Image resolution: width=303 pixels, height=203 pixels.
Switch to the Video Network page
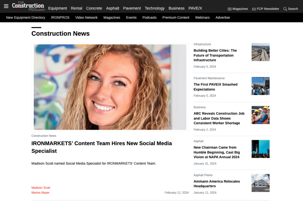click(86, 17)
